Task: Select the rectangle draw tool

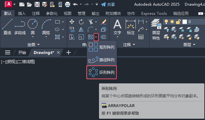Action: (57, 22)
